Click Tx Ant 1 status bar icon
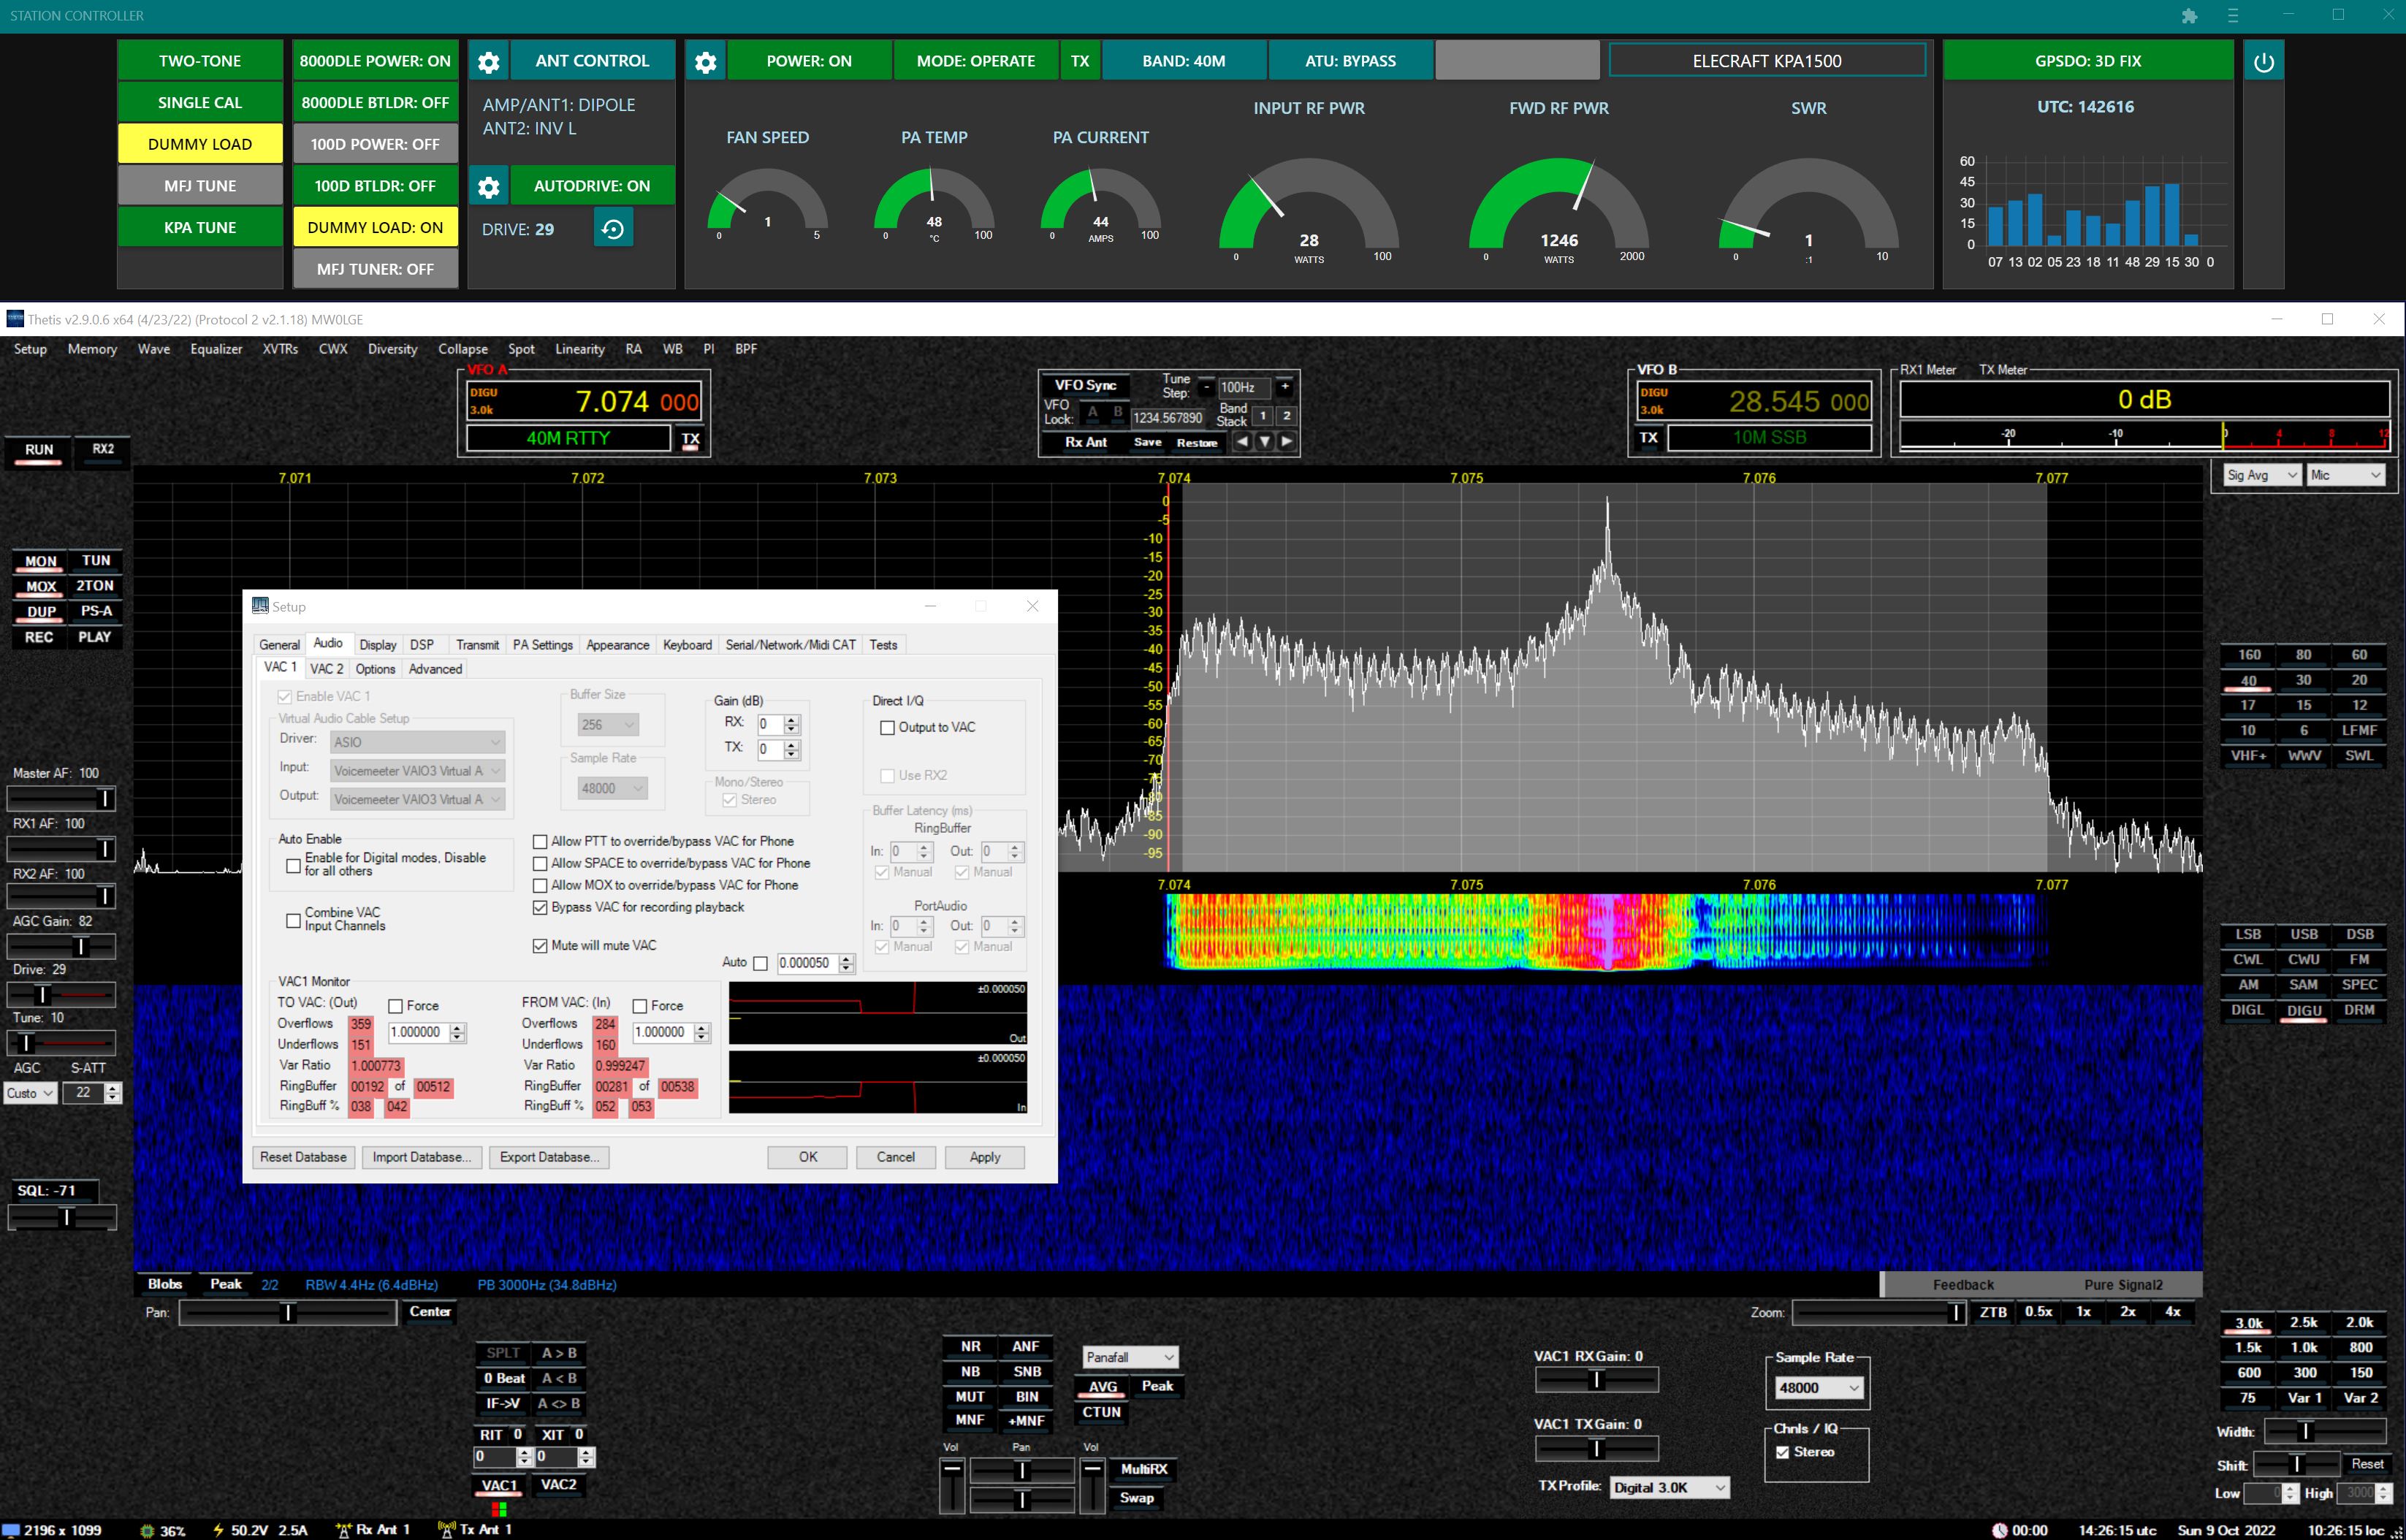This screenshot has width=2406, height=1540. pos(447,1529)
